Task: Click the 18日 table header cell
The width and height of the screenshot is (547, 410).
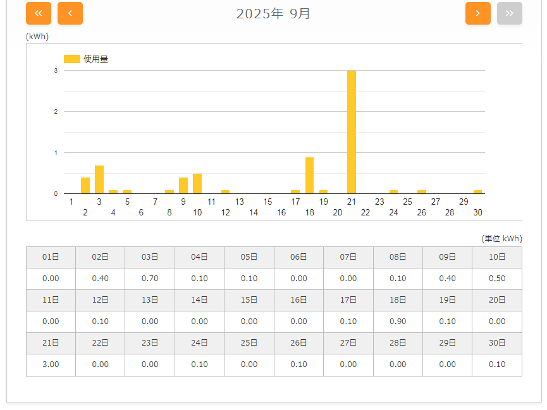Action: [x=398, y=300]
